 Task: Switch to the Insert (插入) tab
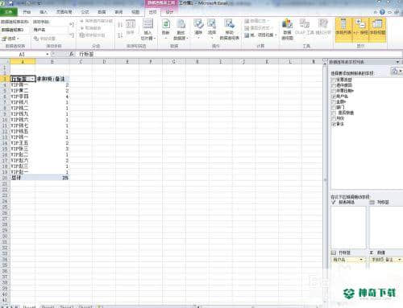44,12
